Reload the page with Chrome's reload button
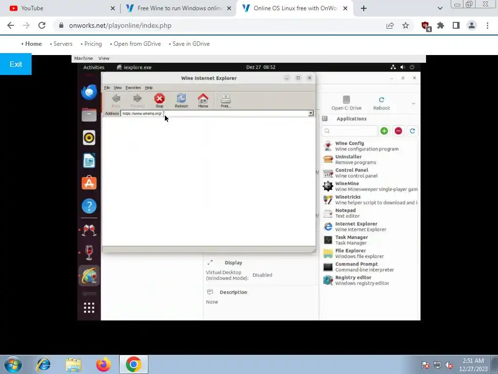Image resolution: width=498 pixels, height=374 pixels. coord(42,25)
